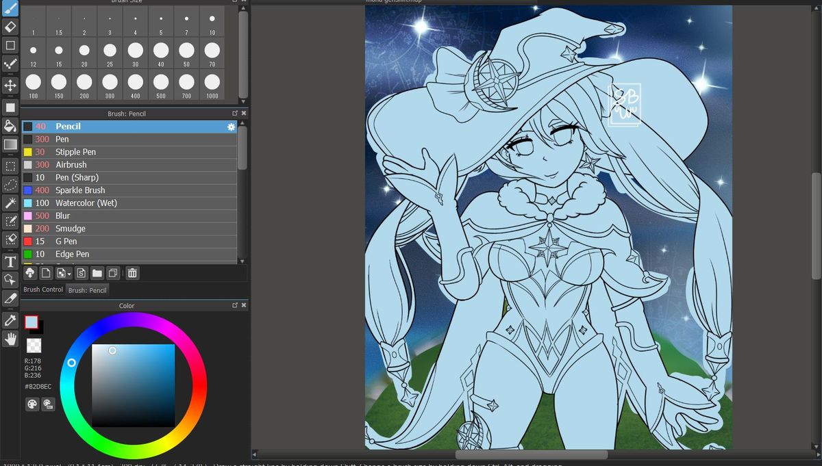Click the foreground color swatch

32,322
